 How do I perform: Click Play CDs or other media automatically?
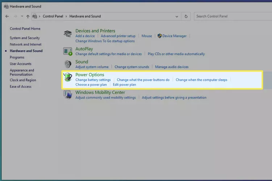coord(176,54)
